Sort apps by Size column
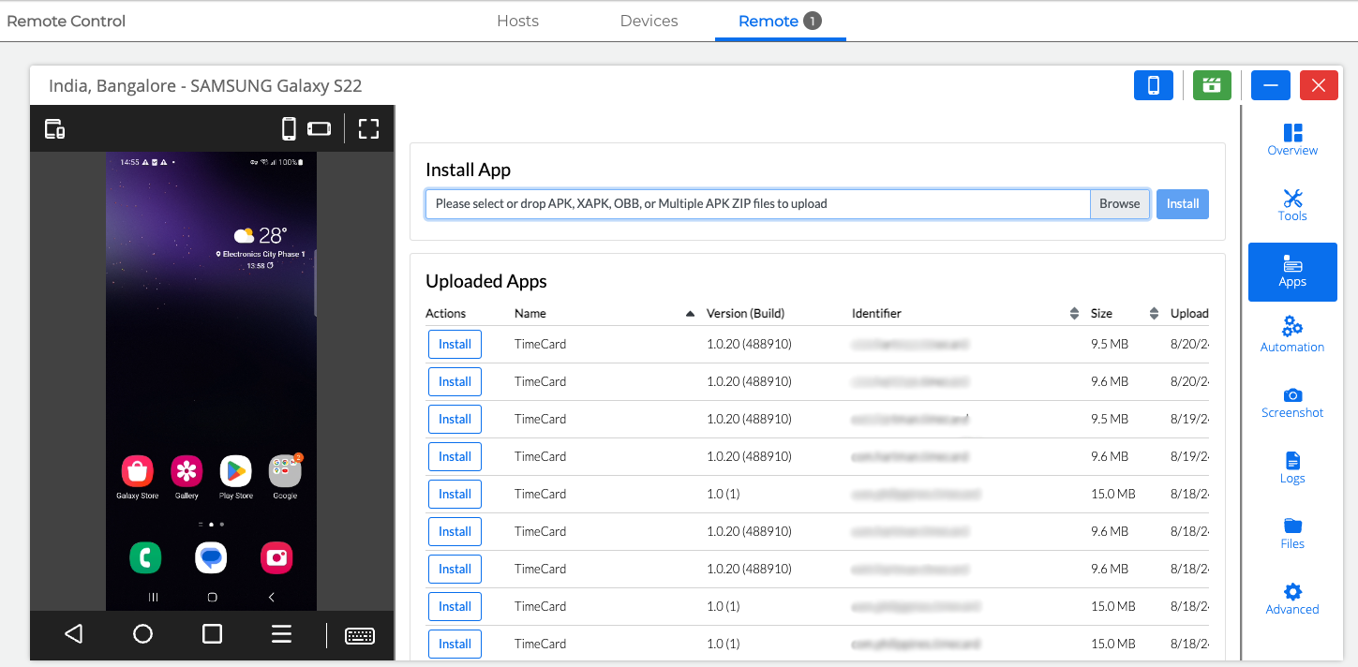This screenshot has height=667, width=1358. tap(1154, 314)
